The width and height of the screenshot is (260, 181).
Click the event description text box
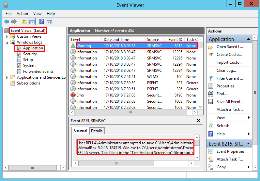click(x=135, y=147)
